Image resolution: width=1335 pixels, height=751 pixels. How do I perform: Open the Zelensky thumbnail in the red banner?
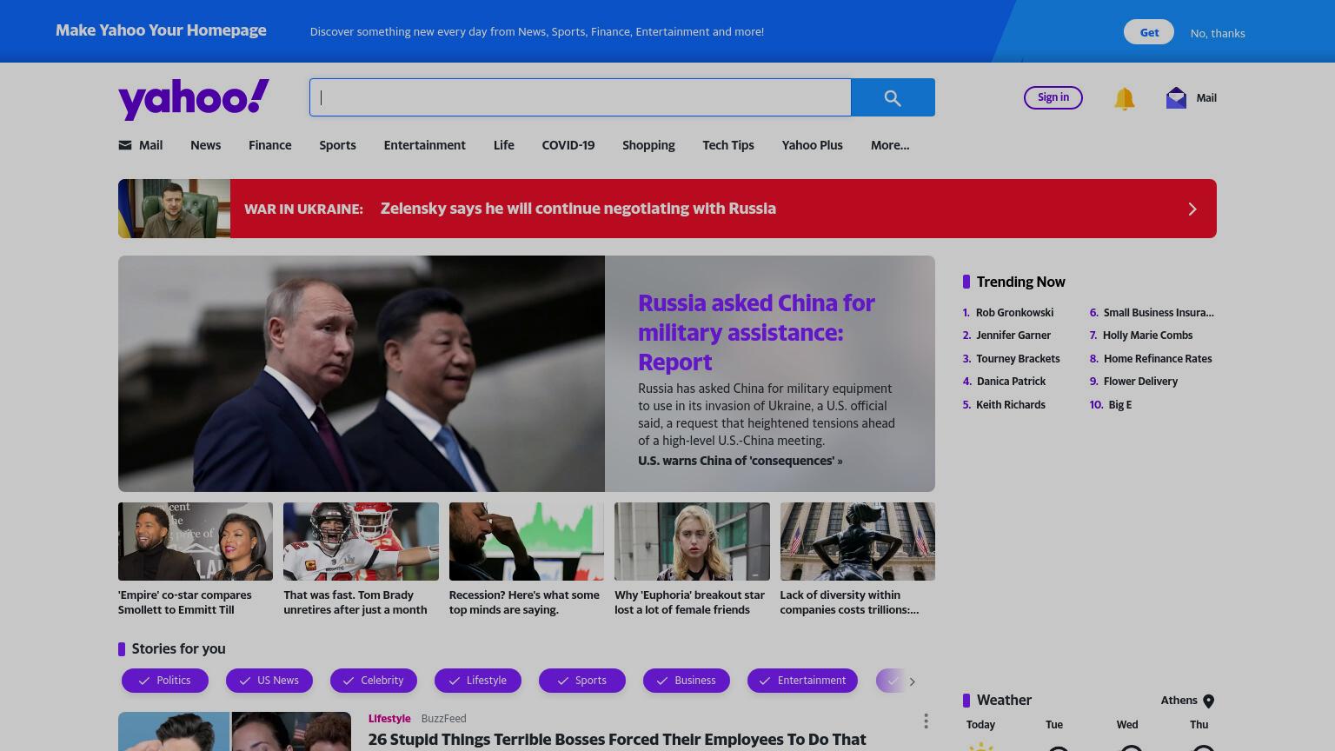(174, 209)
